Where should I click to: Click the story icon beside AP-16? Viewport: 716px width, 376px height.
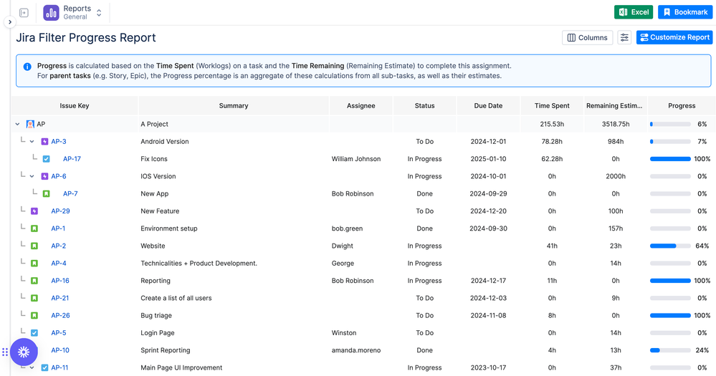click(34, 281)
